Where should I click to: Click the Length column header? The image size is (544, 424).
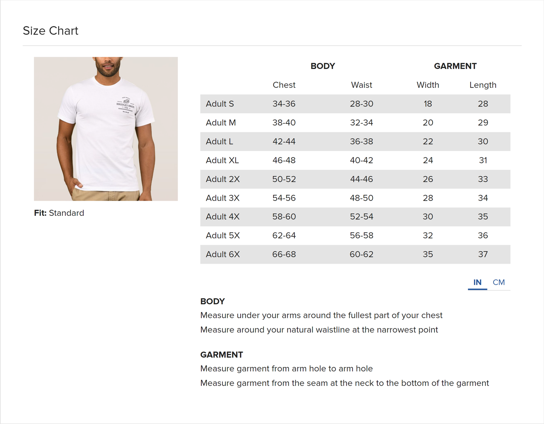[483, 85]
